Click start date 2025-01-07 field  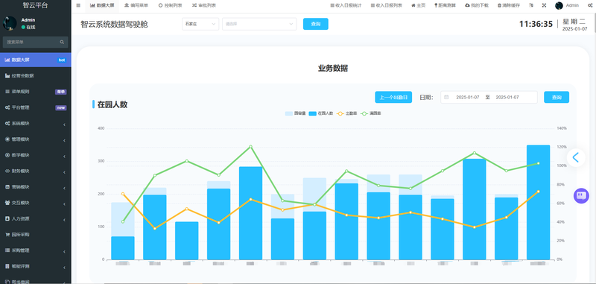[468, 98]
